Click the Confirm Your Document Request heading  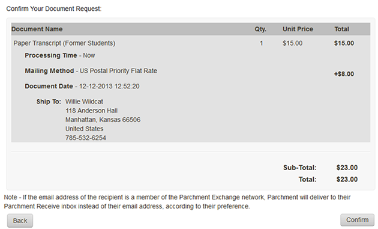(54, 8)
